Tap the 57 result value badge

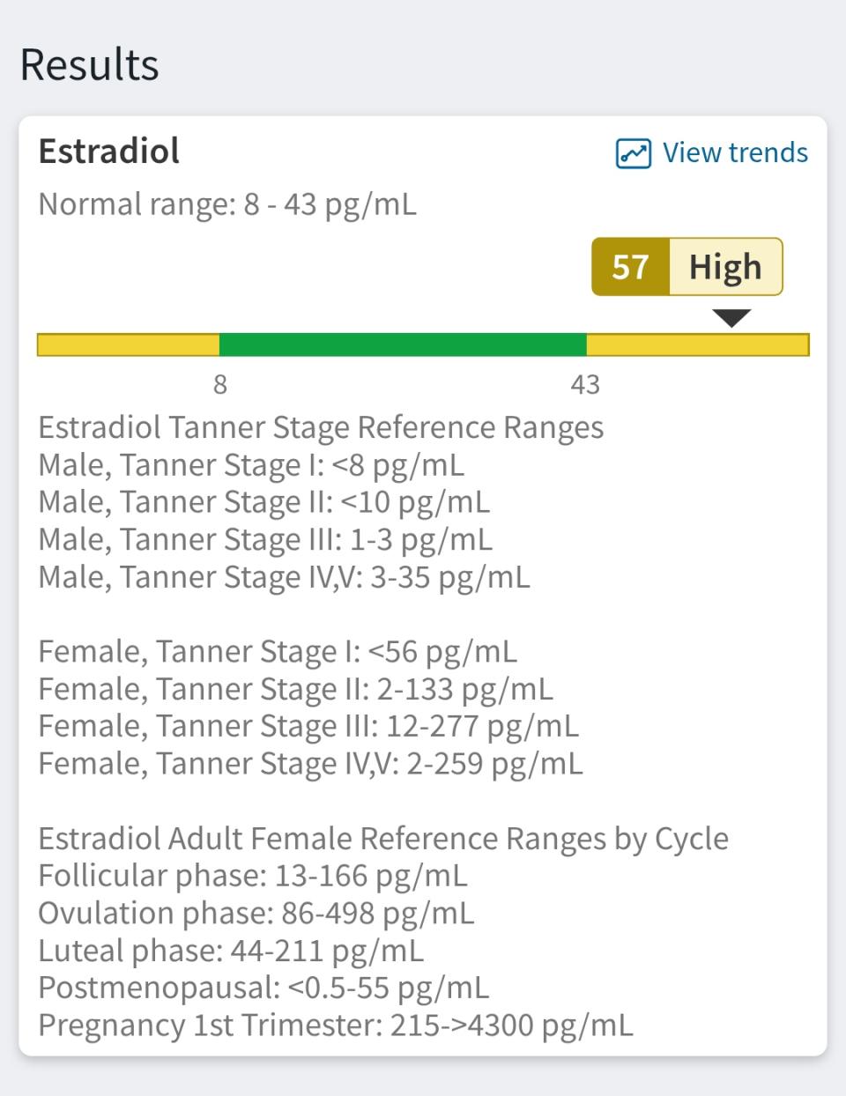[630, 266]
